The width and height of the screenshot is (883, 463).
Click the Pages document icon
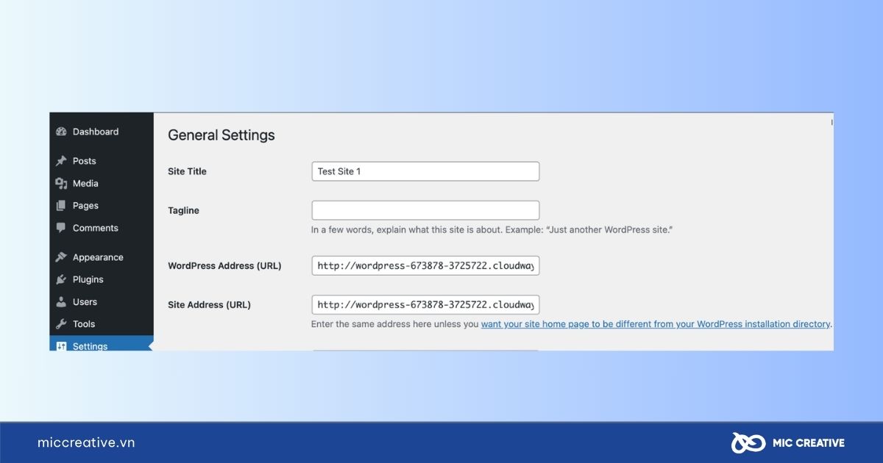(61, 206)
